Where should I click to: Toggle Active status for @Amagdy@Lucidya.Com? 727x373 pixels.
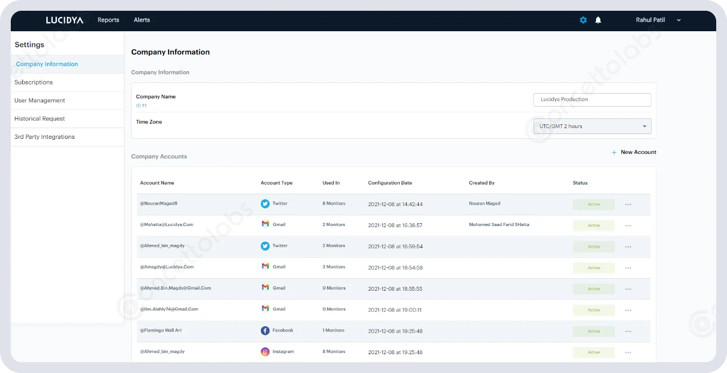tap(593, 268)
